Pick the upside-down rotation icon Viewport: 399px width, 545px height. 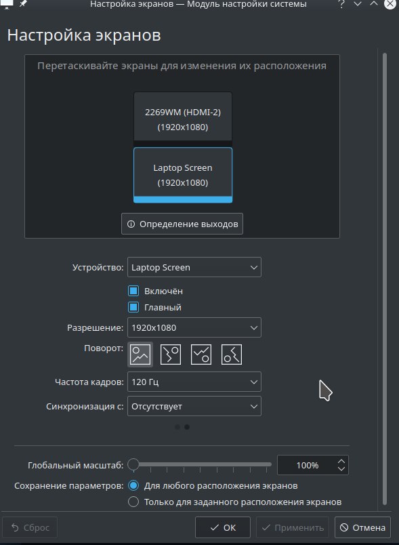tap(201, 354)
